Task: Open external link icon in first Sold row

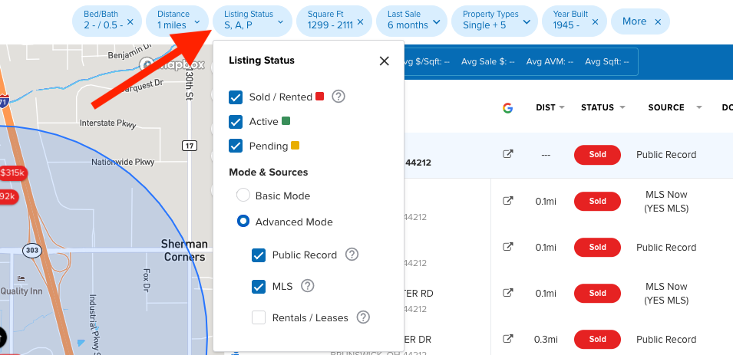Action: (507, 154)
